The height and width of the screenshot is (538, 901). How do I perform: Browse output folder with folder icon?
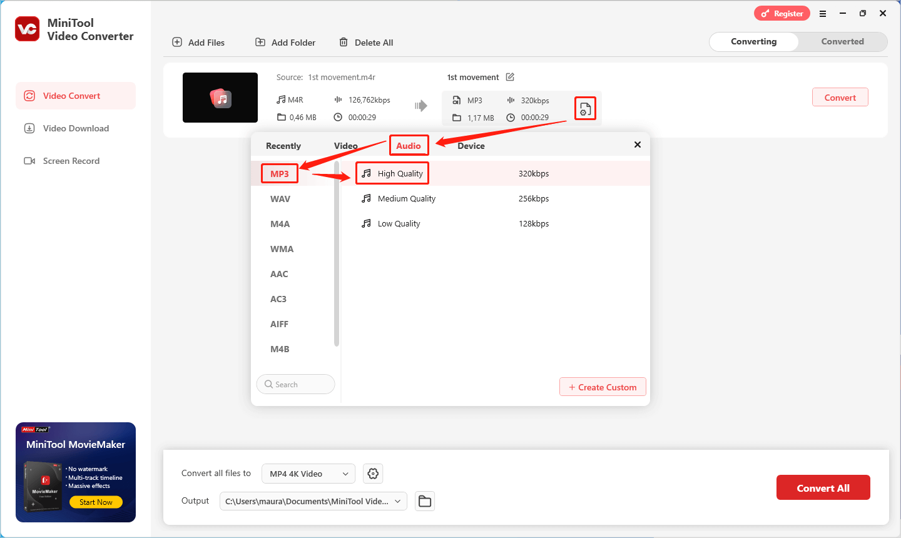425,501
